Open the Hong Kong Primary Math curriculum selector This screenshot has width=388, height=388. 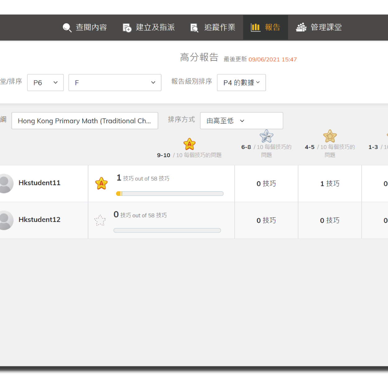tap(85, 121)
